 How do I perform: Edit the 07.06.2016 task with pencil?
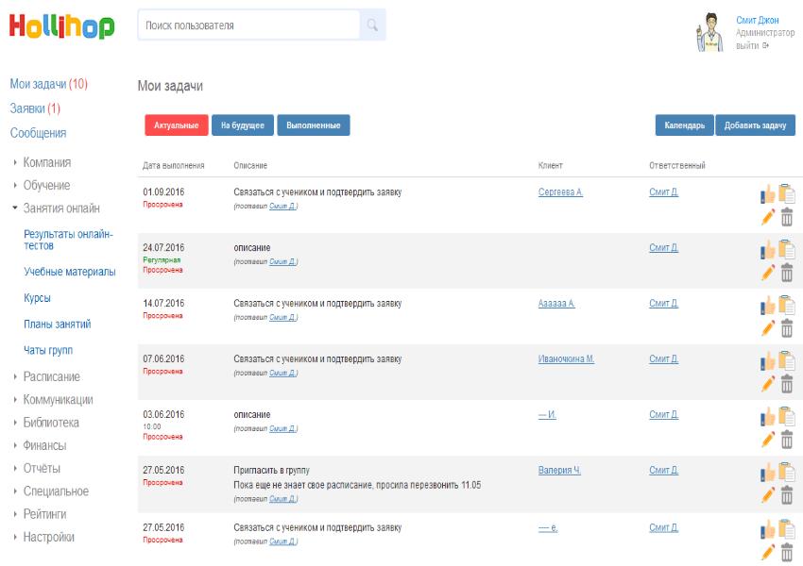(768, 384)
